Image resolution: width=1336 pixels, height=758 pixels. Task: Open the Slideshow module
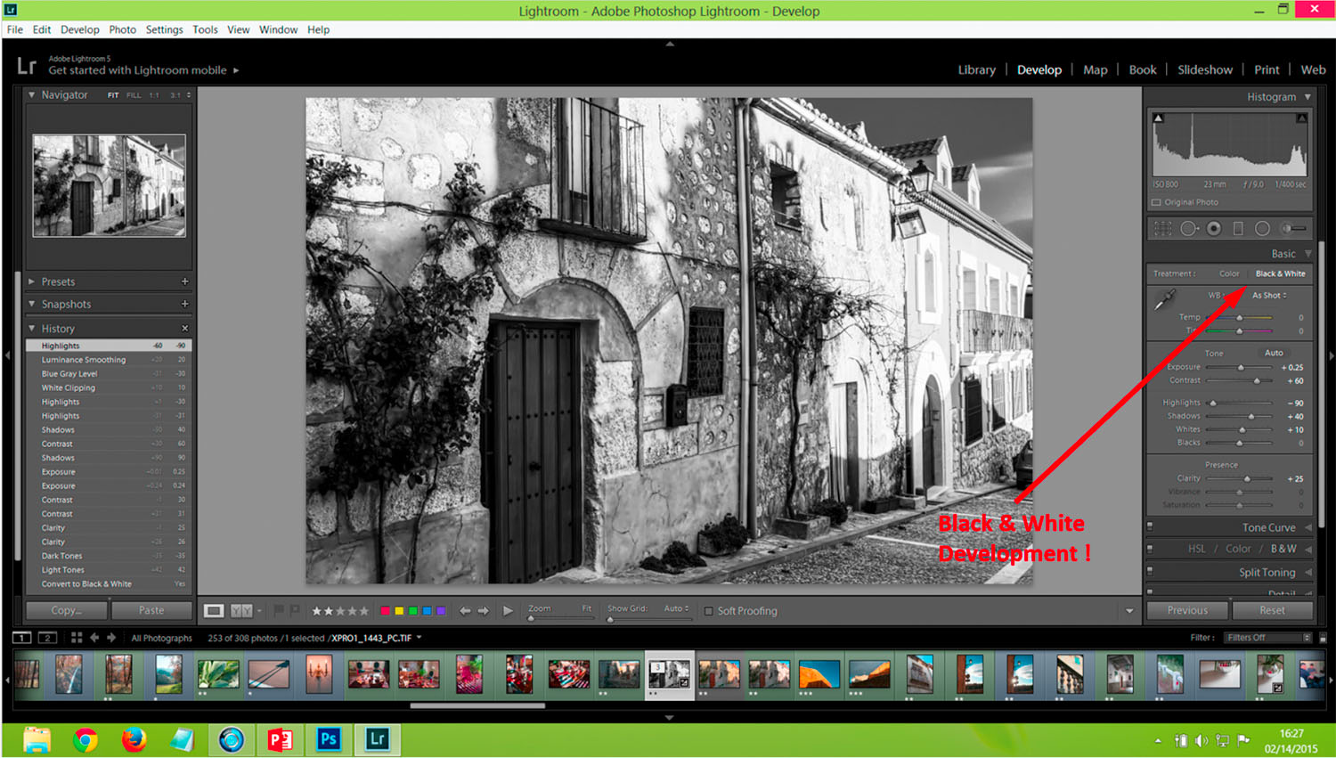tap(1205, 69)
